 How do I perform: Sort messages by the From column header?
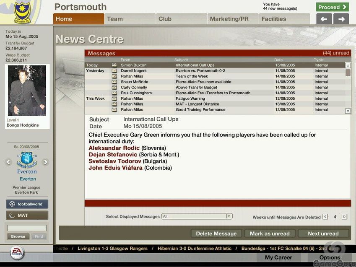pyautogui.click(x=125, y=60)
